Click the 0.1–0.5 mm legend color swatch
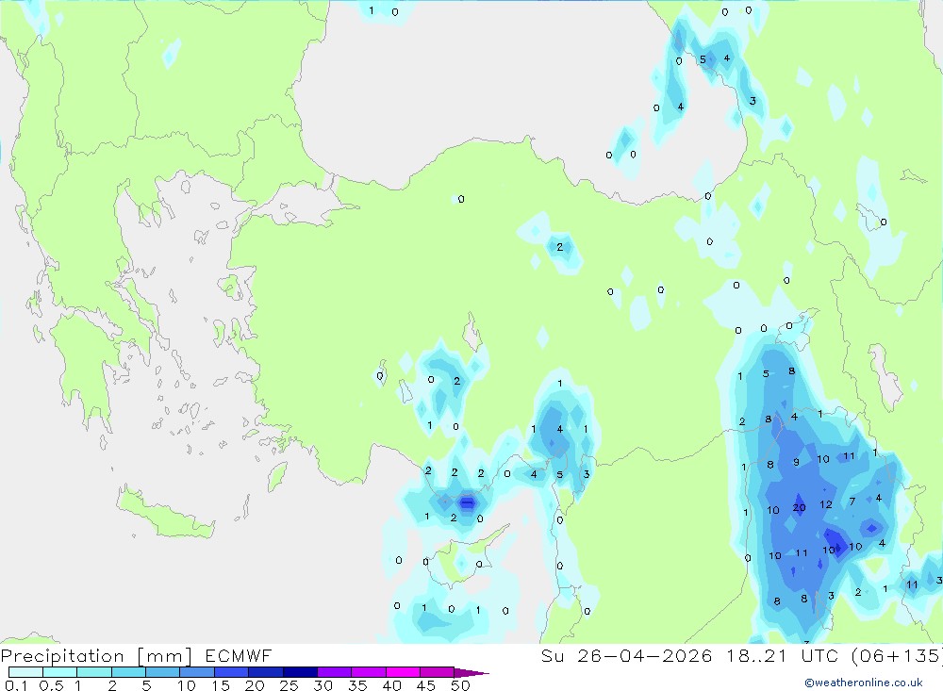This screenshot has width=943, height=691. coord(25,672)
